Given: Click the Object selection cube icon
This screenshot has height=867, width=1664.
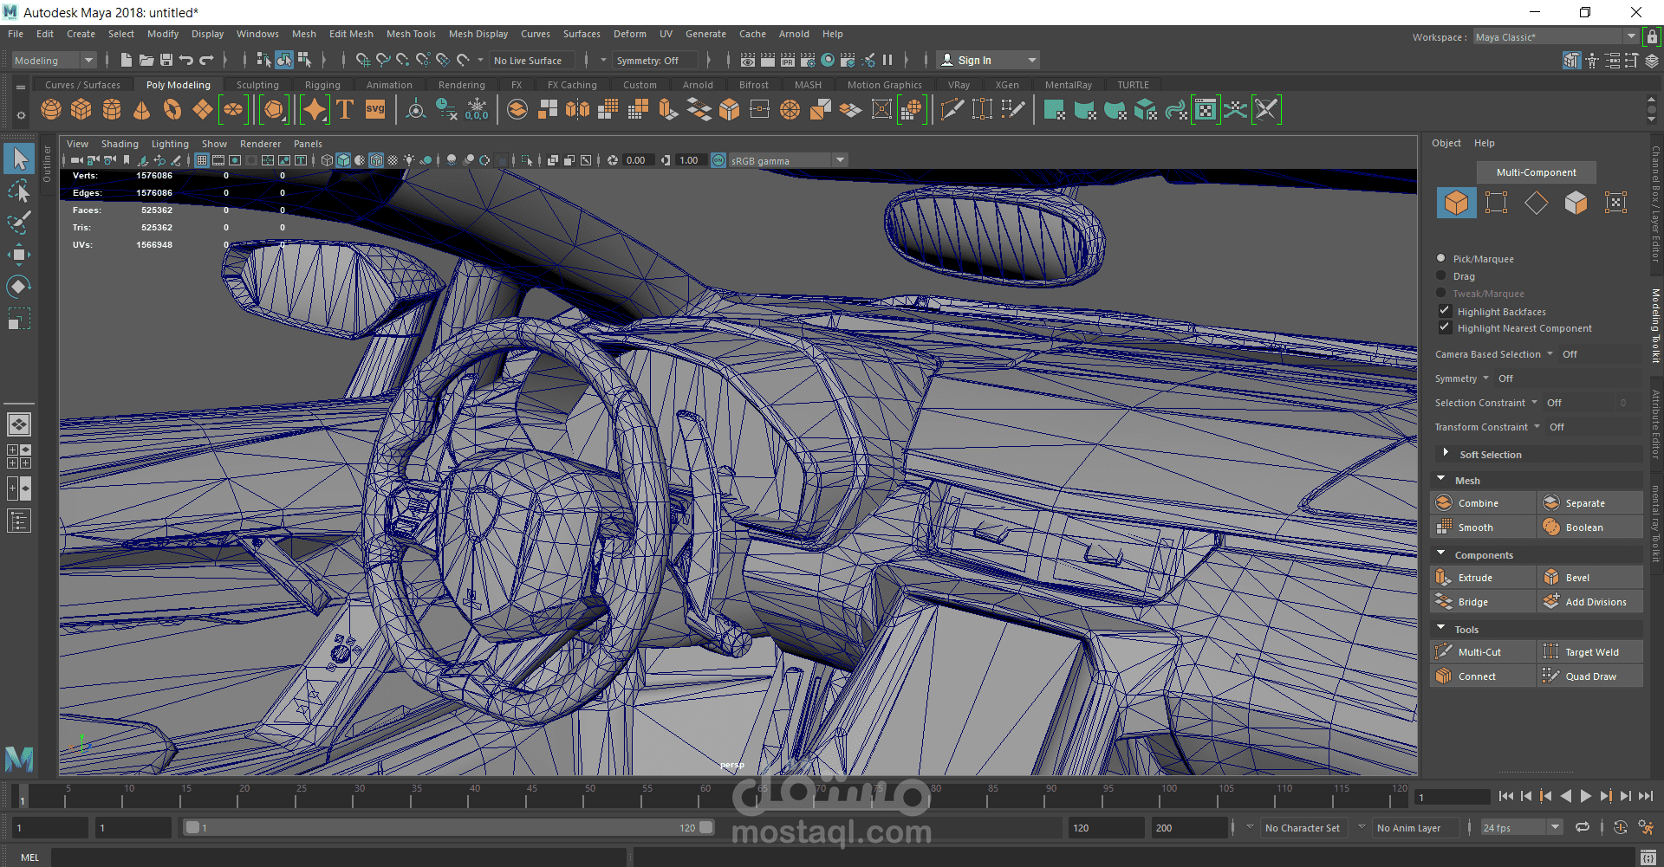Looking at the screenshot, I should click(x=1456, y=203).
